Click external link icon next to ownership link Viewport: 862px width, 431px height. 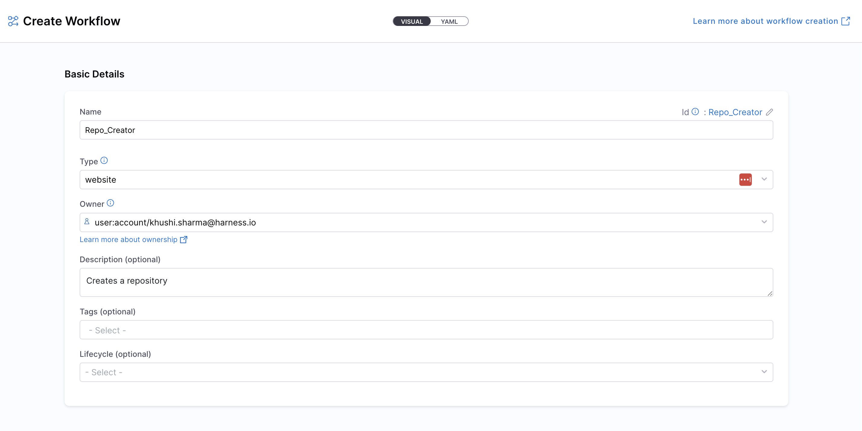[x=184, y=239]
